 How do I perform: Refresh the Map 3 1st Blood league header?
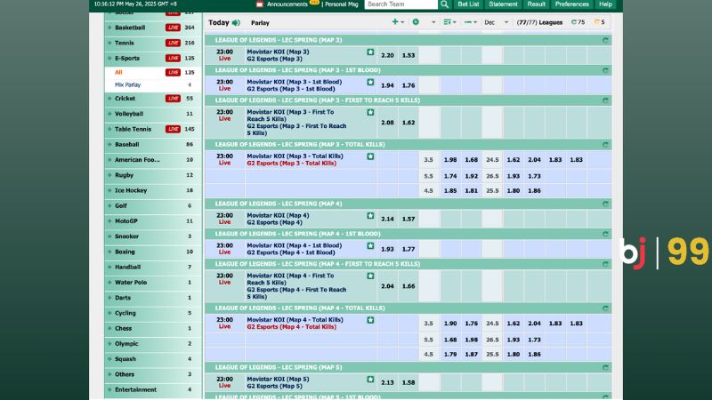(x=605, y=70)
